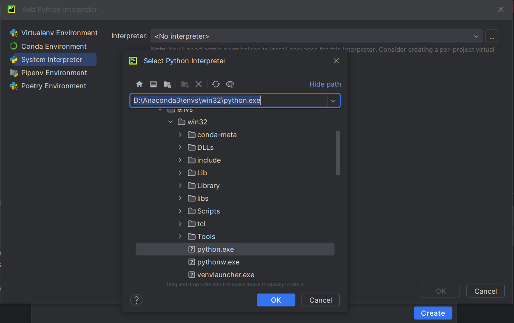Jump to project directory icon
This screenshot has width=514, height=323.
point(168,84)
